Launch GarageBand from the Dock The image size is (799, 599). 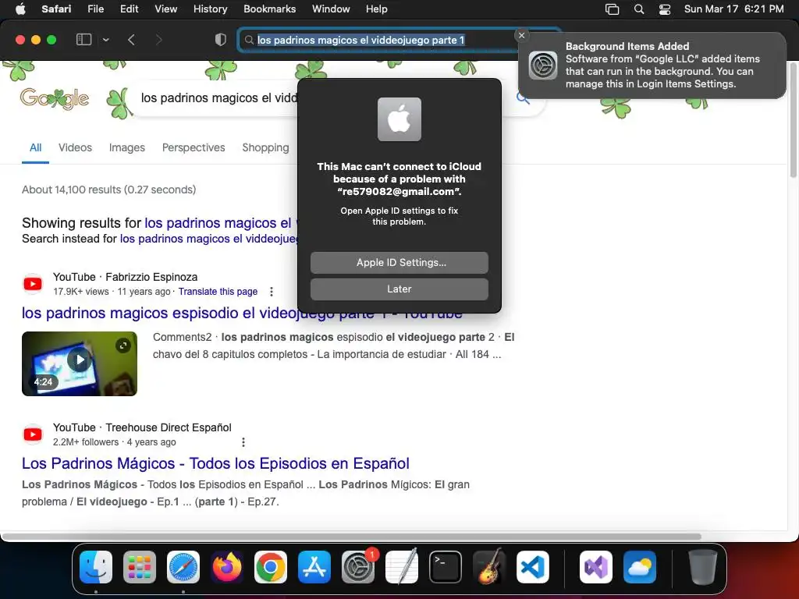tap(489, 567)
